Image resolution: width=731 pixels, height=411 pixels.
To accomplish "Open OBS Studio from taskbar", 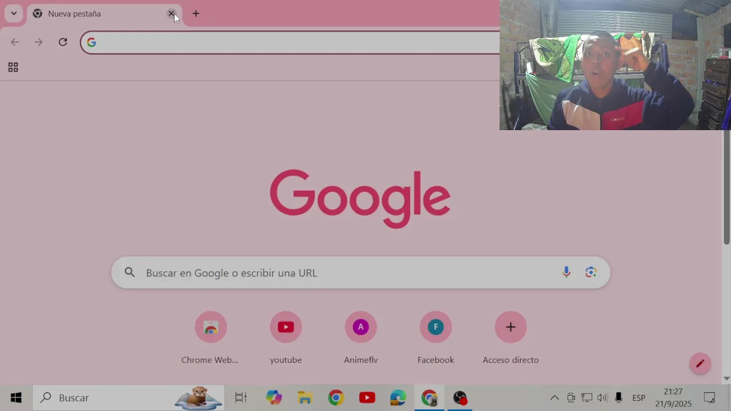I will [x=460, y=398].
